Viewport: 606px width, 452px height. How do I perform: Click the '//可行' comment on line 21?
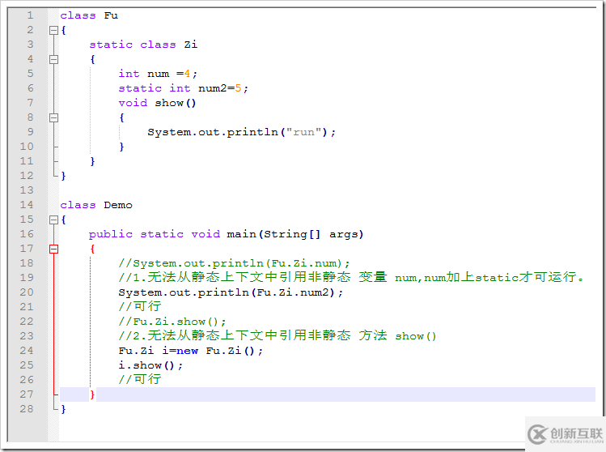pyautogui.click(x=139, y=306)
